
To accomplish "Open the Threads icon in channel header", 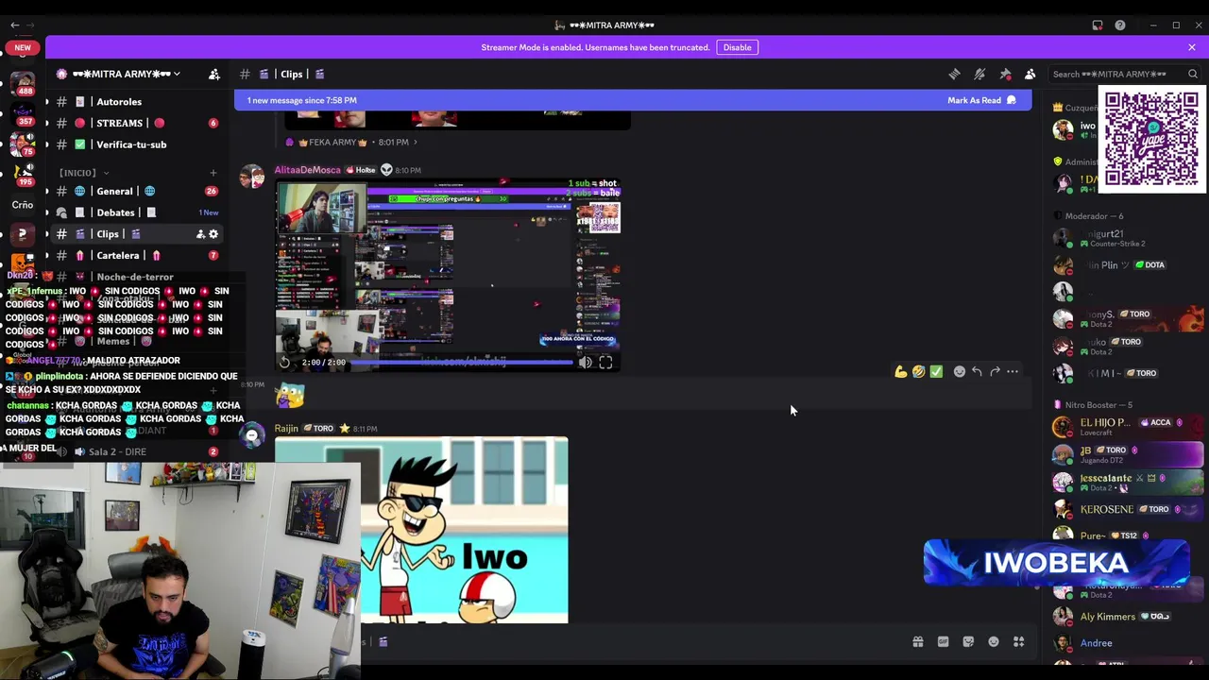I will pos(954,74).
